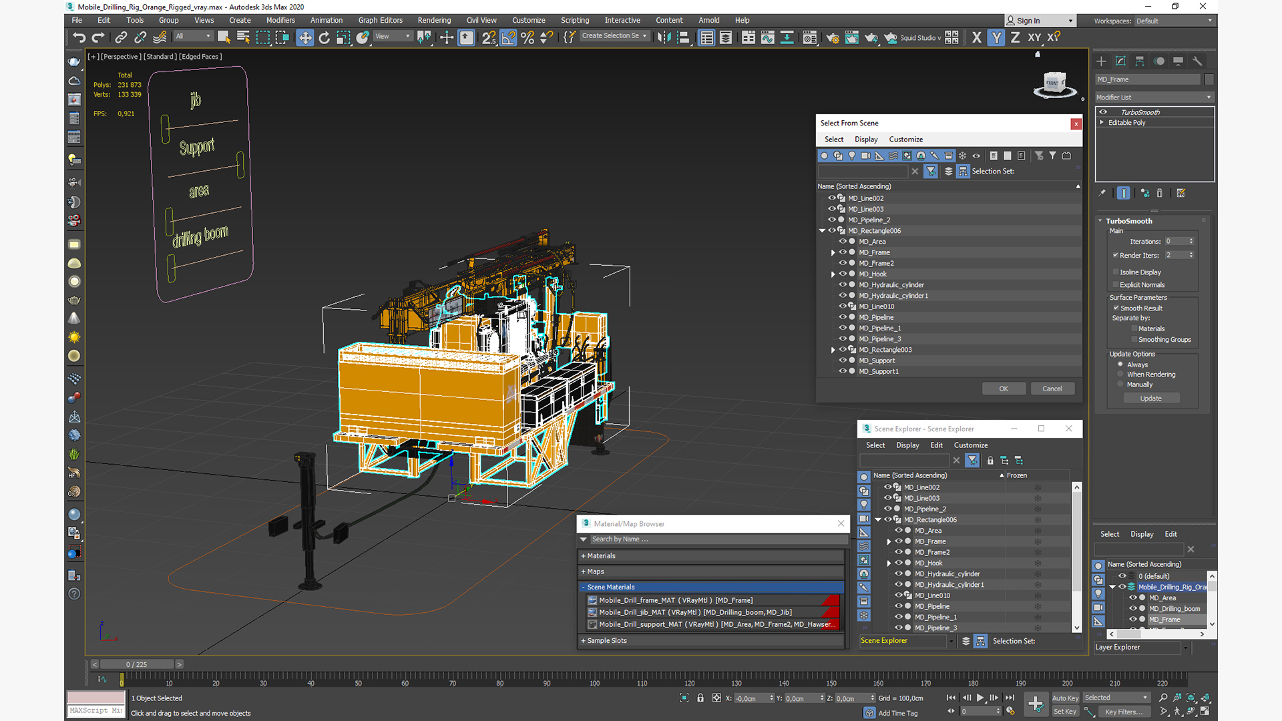
Task: Open the selection filter All dropdown
Action: click(x=193, y=36)
